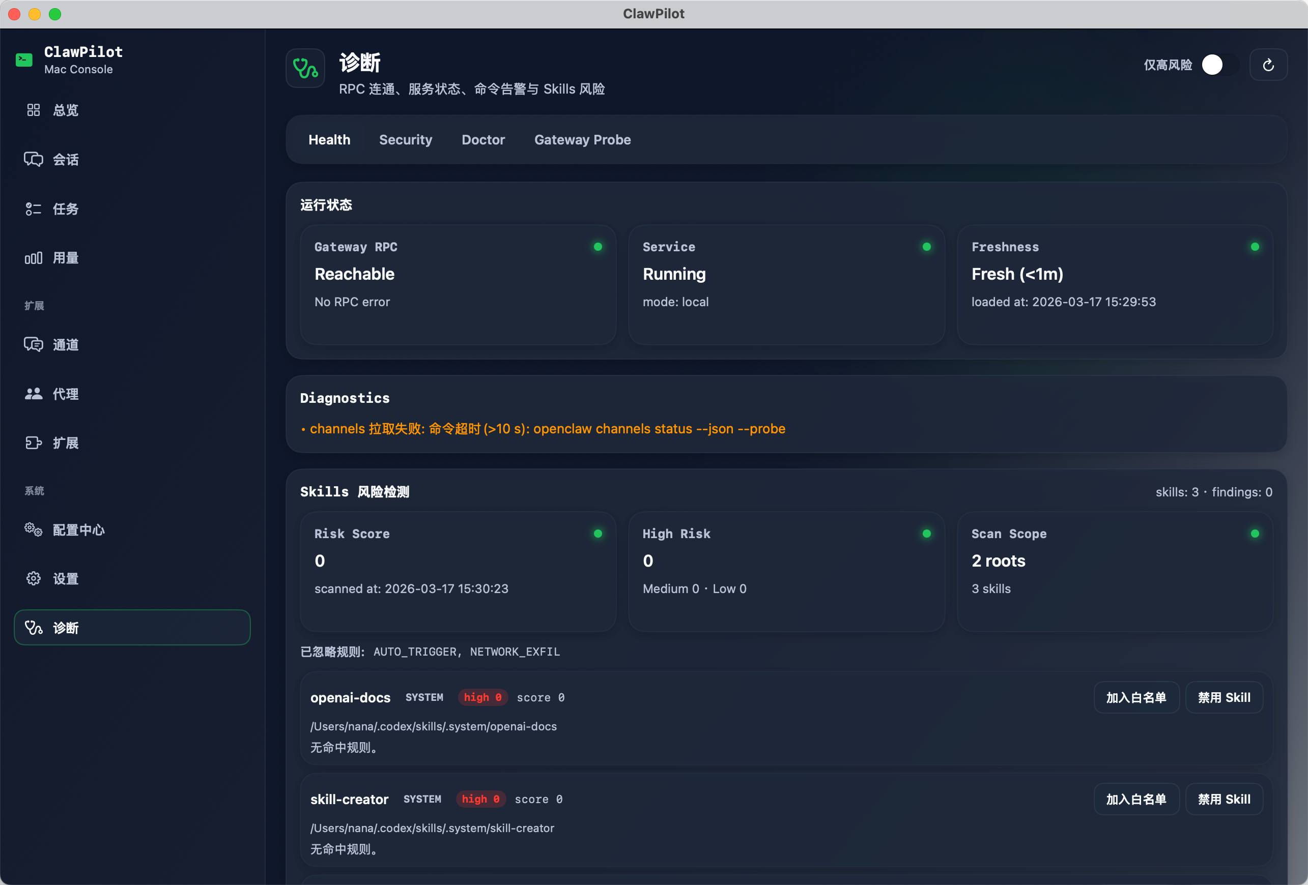Disable the skill-creator Skill
Screen dimensions: 1308x885
[1224, 800]
